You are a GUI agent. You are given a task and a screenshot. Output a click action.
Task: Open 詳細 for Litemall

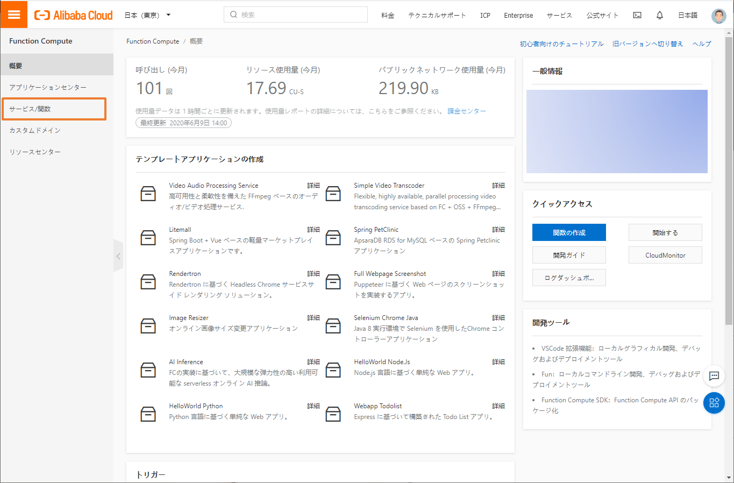pyautogui.click(x=313, y=229)
